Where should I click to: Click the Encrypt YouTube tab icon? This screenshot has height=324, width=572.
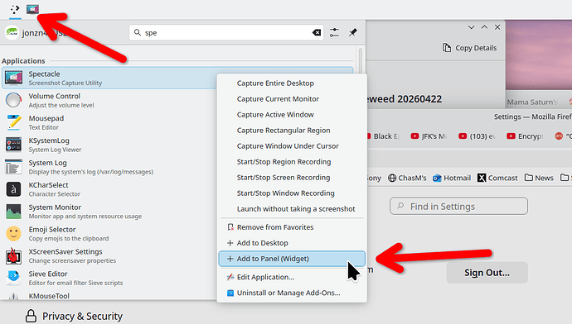pos(511,136)
